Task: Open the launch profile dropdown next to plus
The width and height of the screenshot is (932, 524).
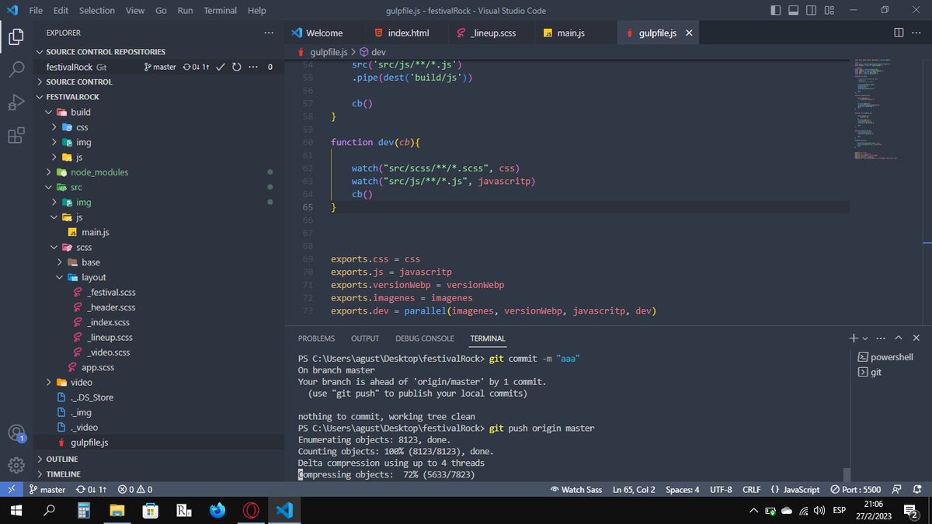Action: [x=865, y=338]
